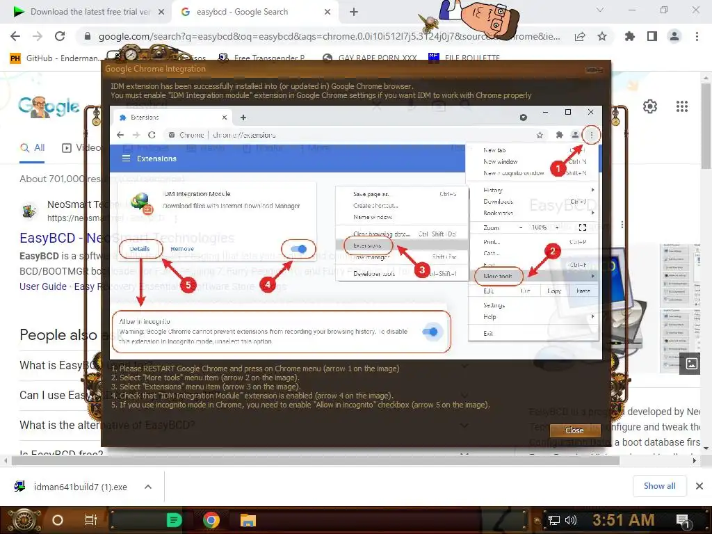The height and width of the screenshot is (534, 712).
Task: Click the Chrome forward arrow
Action: (x=38, y=36)
